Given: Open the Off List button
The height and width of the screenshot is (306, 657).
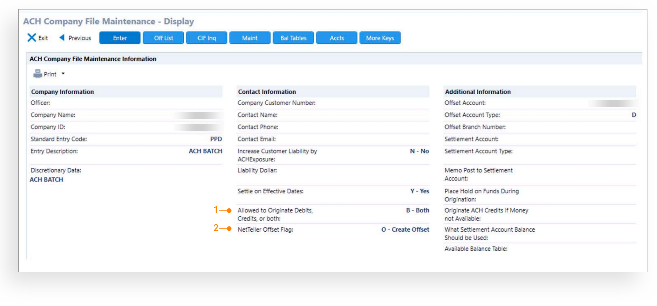Looking at the screenshot, I should (x=163, y=38).
